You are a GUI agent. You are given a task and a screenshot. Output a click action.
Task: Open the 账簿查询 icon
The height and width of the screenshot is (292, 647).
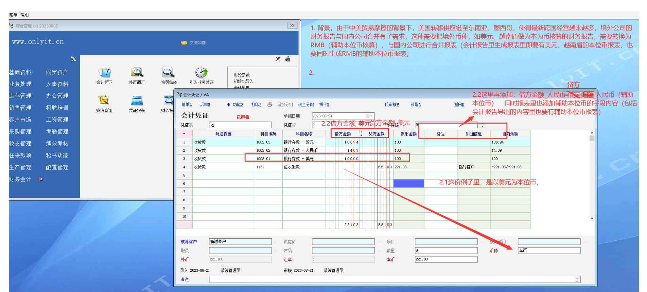point(104,101)
